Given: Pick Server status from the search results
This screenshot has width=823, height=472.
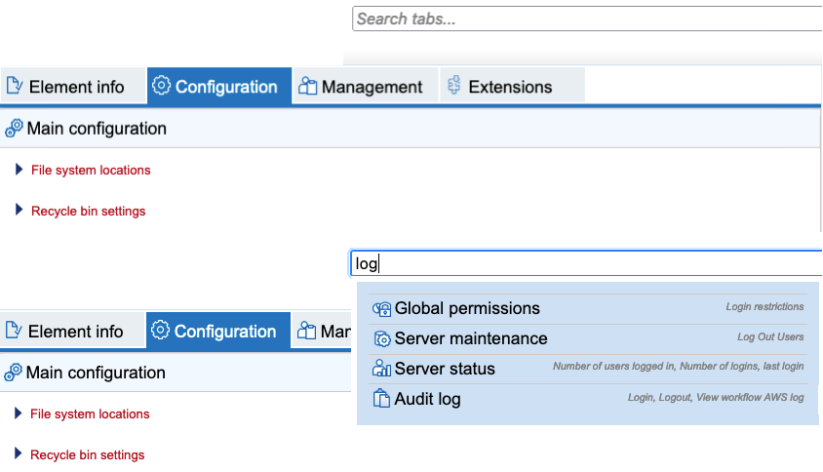Looking at the screenshot, I should pos(588,369).
